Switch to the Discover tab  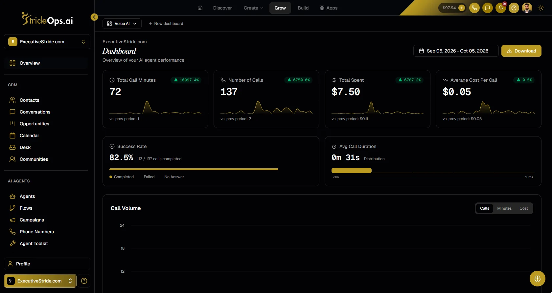point(222,8)
